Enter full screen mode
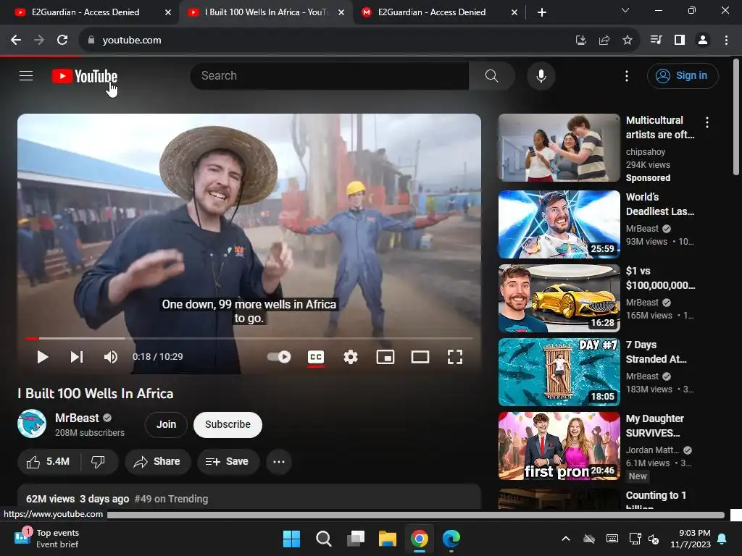 (455, 357)
